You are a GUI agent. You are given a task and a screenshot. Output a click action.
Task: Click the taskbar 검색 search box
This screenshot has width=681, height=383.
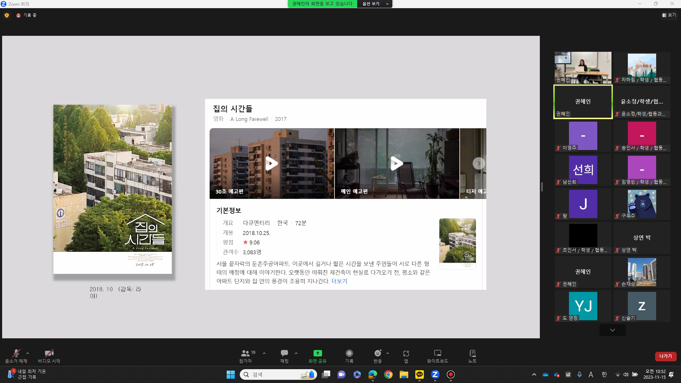278,374
